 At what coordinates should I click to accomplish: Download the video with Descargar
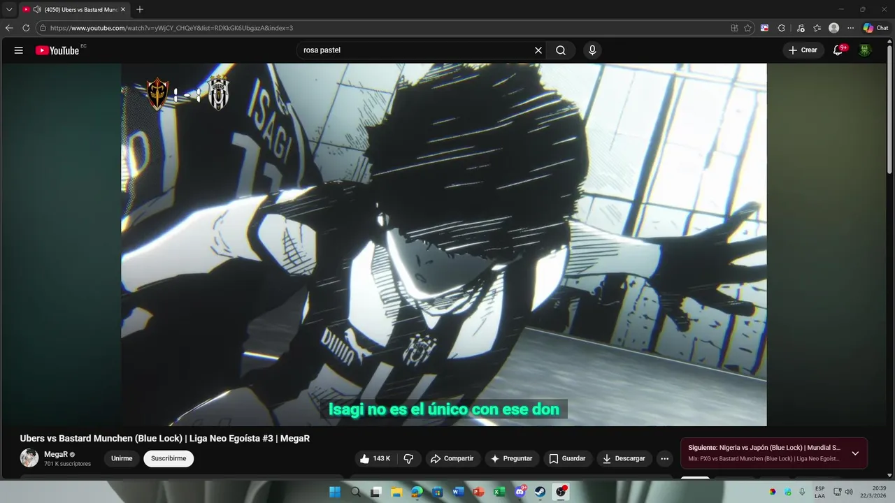click(624, 458)
